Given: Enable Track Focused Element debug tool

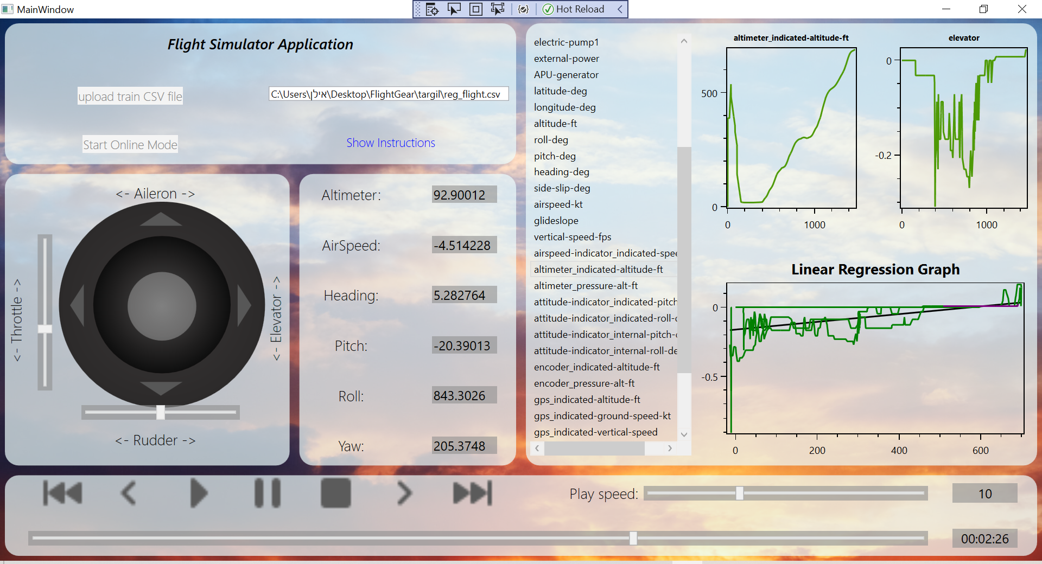Looking at the screenshot, I should tap(498, 9).
